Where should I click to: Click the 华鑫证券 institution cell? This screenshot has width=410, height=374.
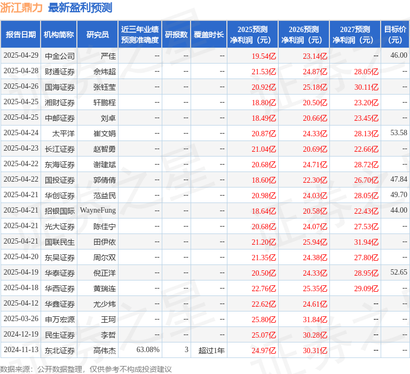point(60,304)
